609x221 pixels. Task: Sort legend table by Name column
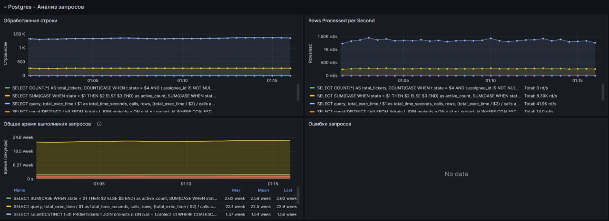pos(19,190)
